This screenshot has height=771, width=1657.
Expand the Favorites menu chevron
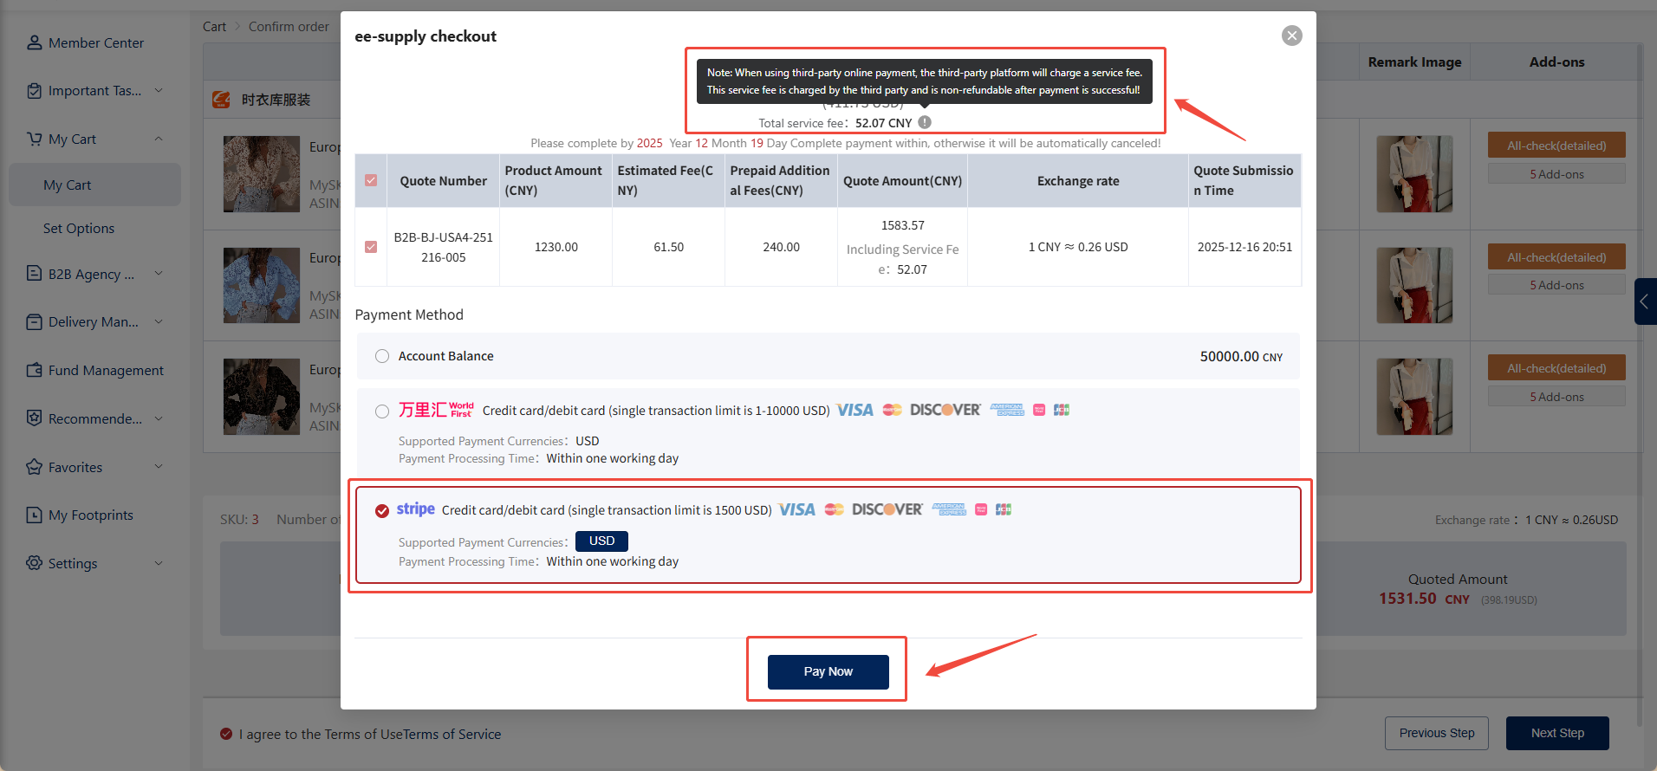159,466
